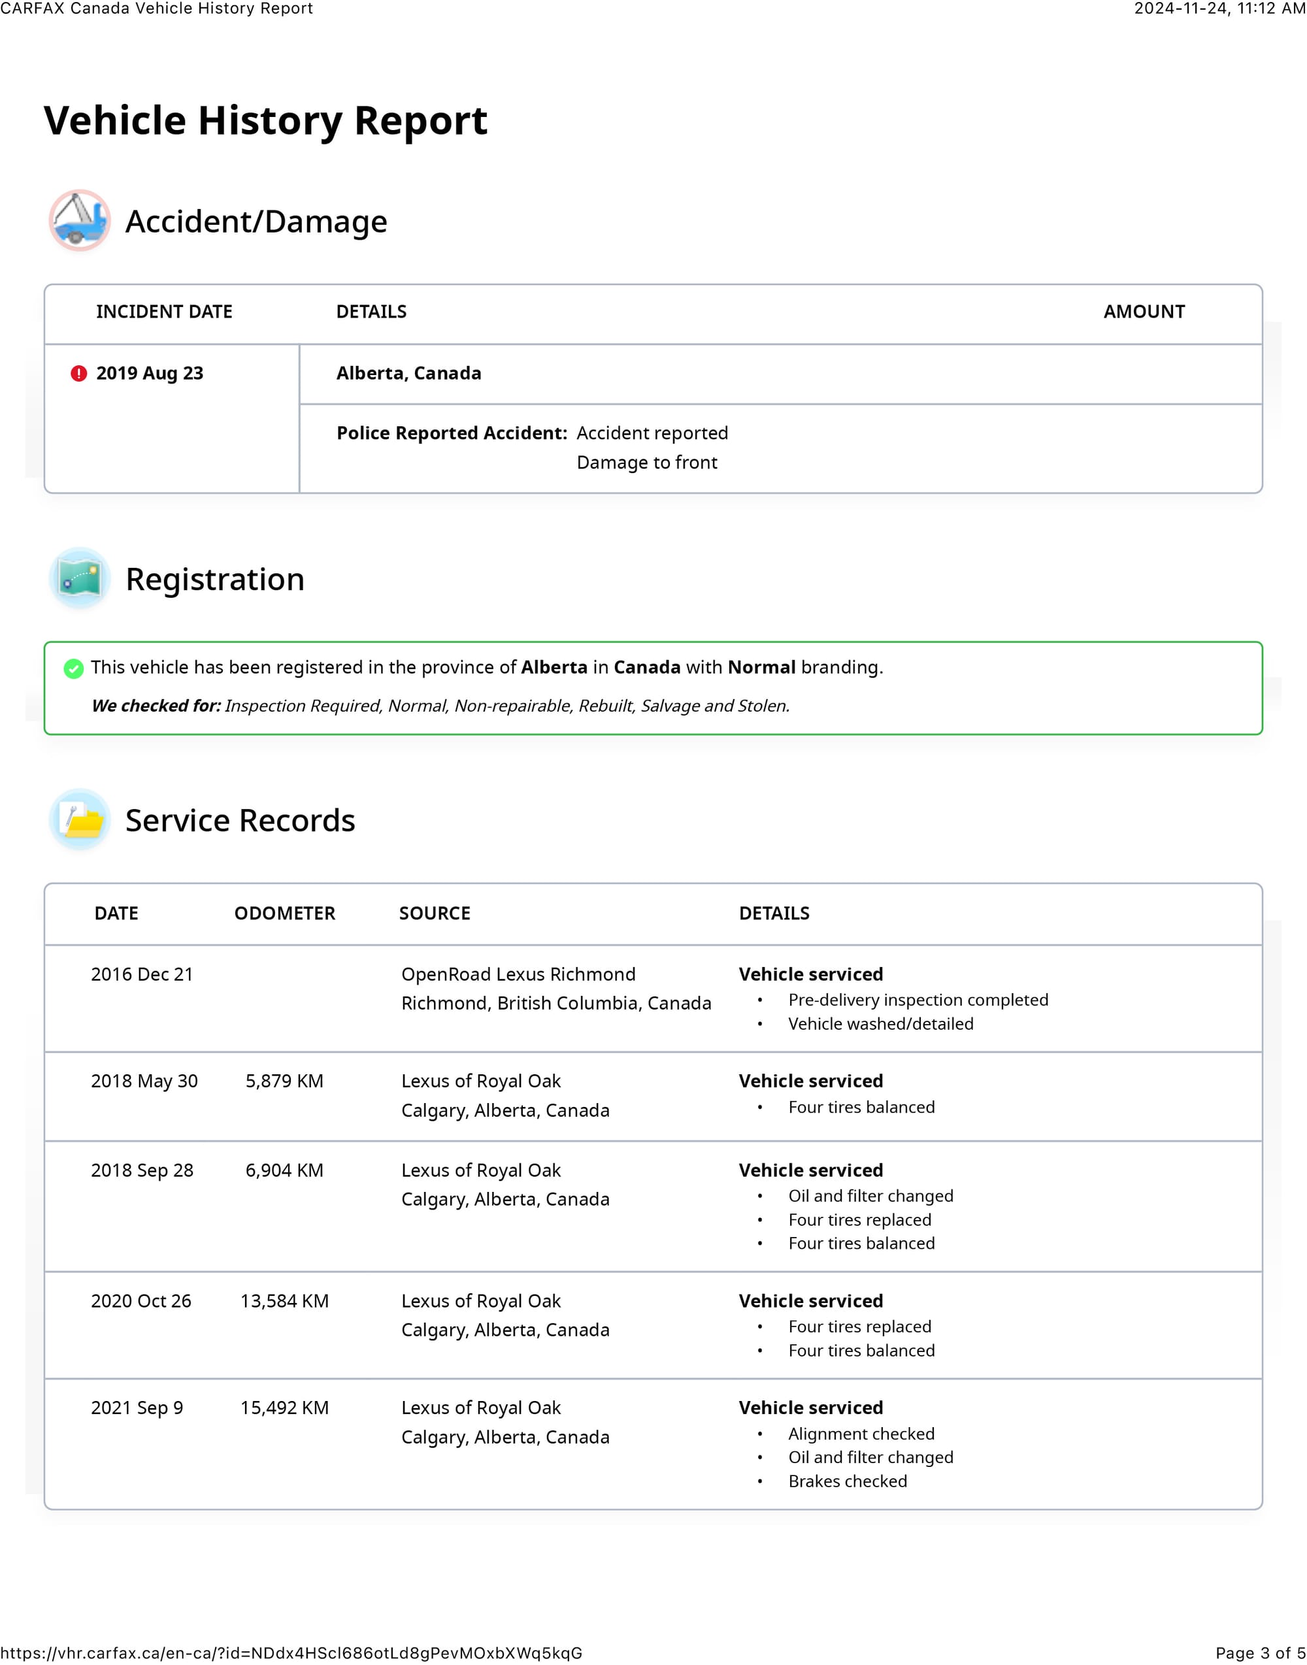Click the INCIDENT DATE column header
The height and width of the screenshot is (1665, 1307).
click(164, 312)
